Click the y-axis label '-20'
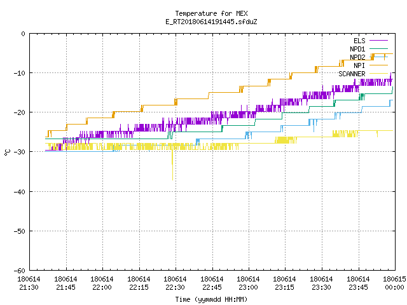 click(20, 112)
